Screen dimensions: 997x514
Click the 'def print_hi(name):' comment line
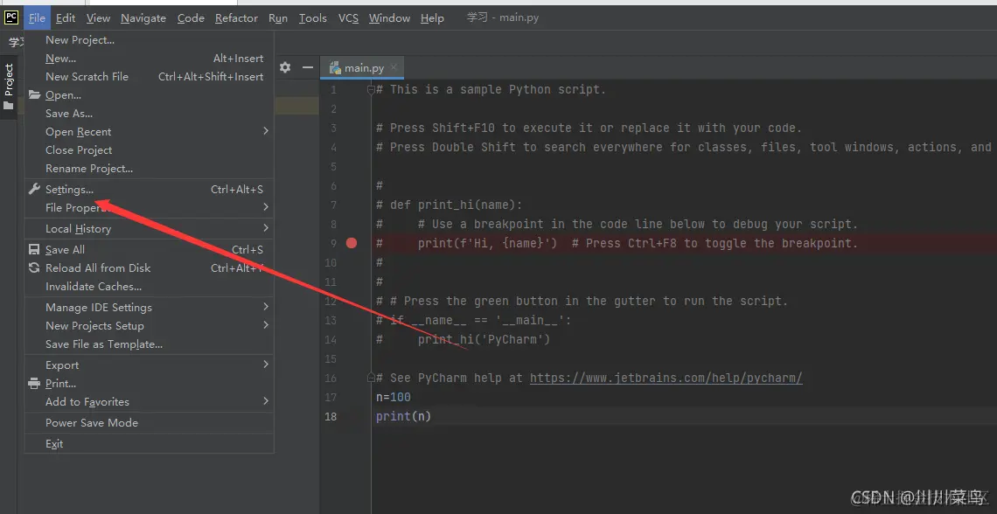[449, 205]
